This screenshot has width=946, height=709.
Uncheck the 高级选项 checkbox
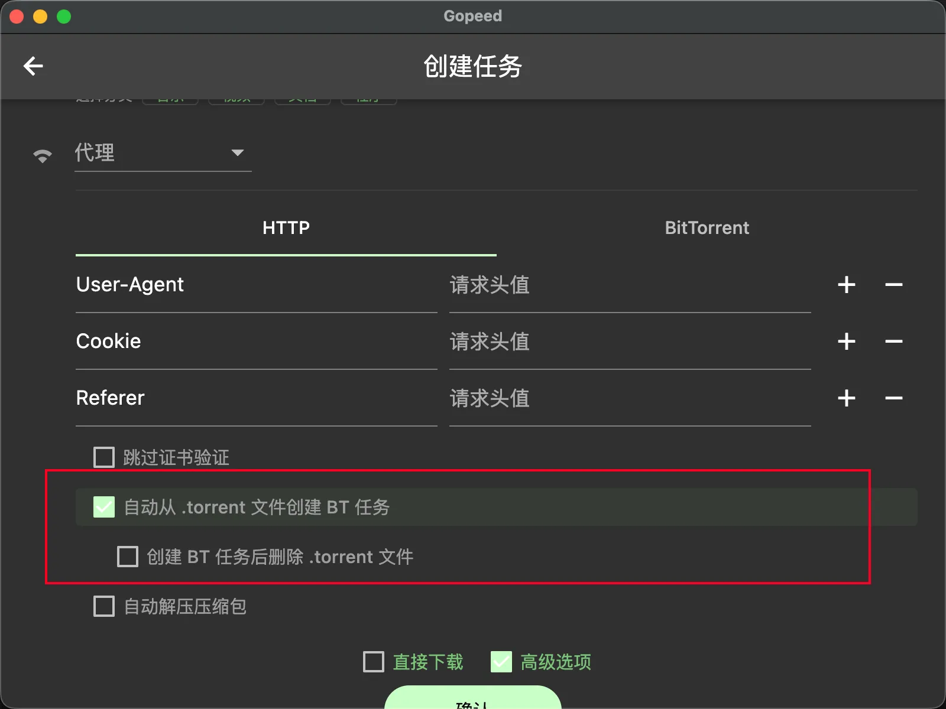[x=501, y=662]
